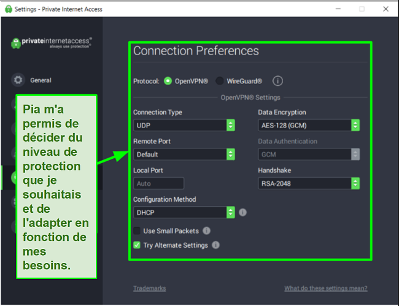Select the WireGuard protocol radio button
The image size is (399, 306).
click(x=220, y=81)
